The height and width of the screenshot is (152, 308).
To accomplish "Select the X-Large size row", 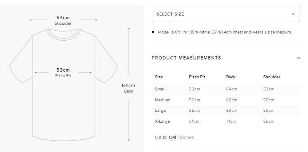I will (226, 121).
